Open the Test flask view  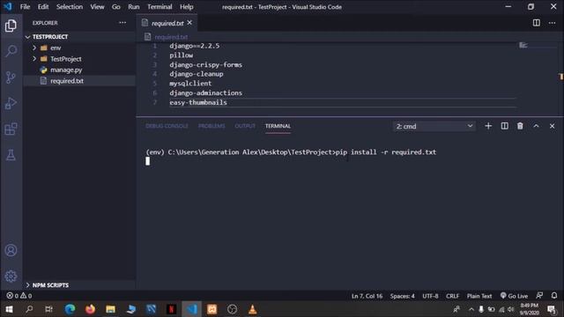click(11, 155)
